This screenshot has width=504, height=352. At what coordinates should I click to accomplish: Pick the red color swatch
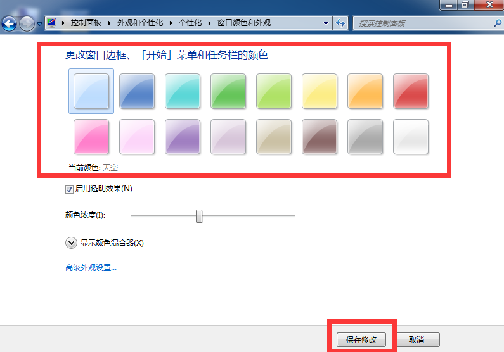point(411,91)
